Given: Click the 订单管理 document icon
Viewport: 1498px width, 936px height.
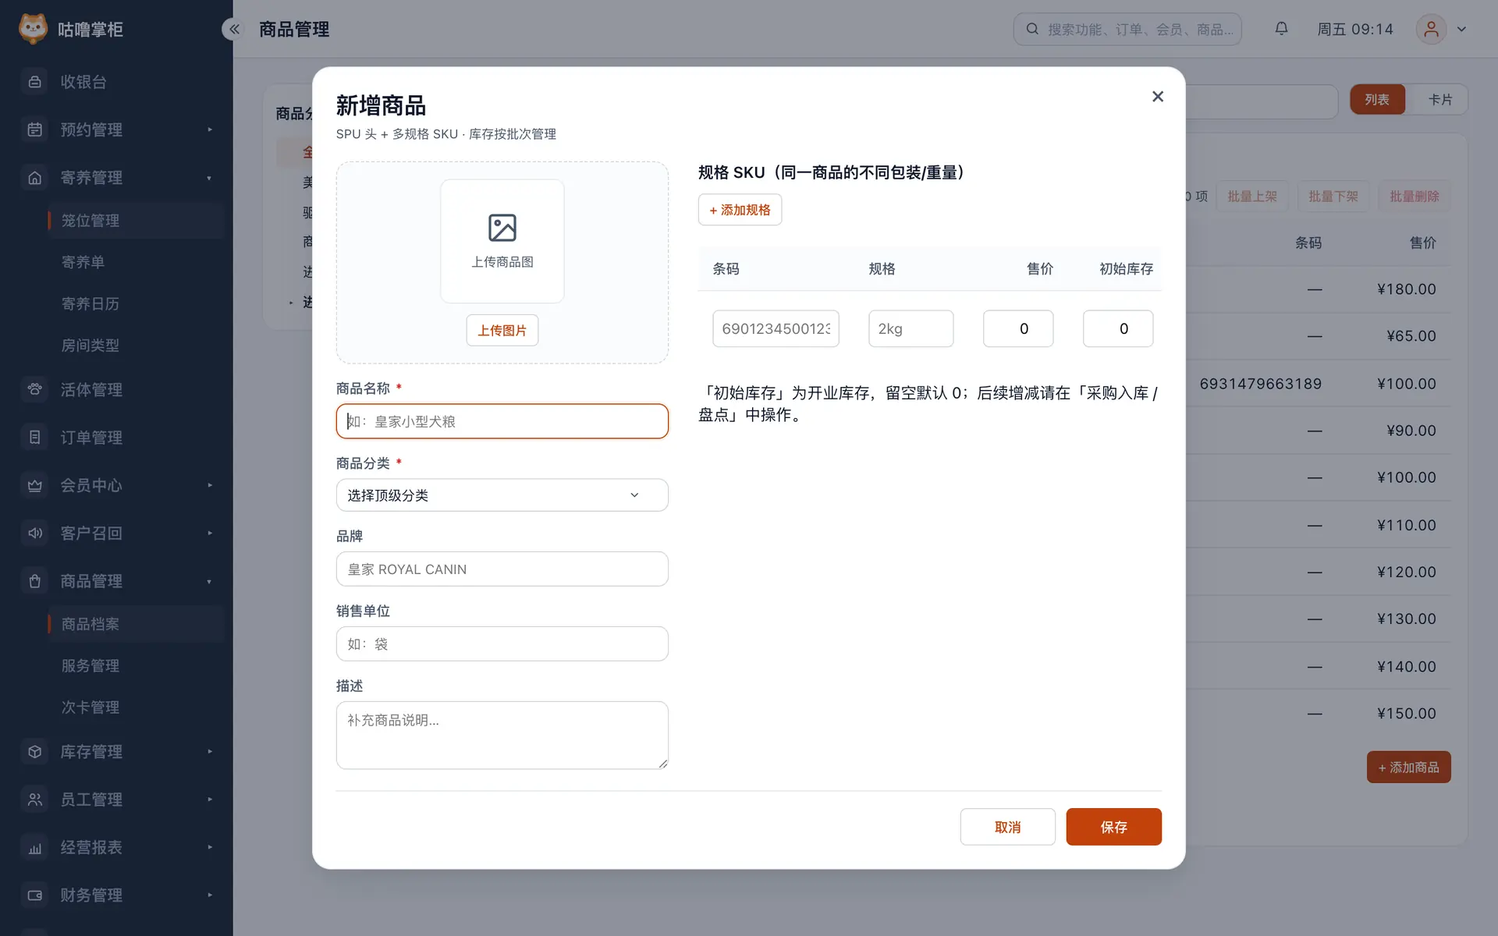Looking at the screenshot, I should click(x=35, y=438).
